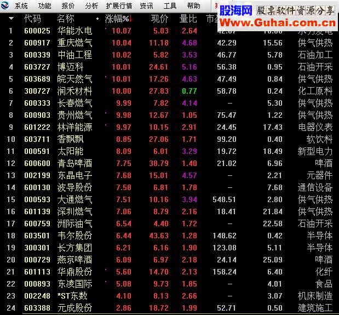Select stock row 华能水电

[x=170, y=31]
